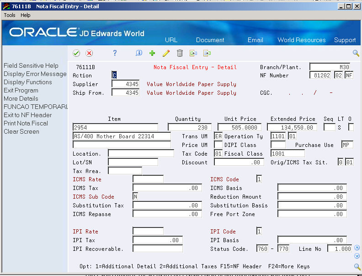Click the item description field AS/400 Mother Board
This screenshot has width=362, height=276.
pyautogui.click(x=122, y=136)
